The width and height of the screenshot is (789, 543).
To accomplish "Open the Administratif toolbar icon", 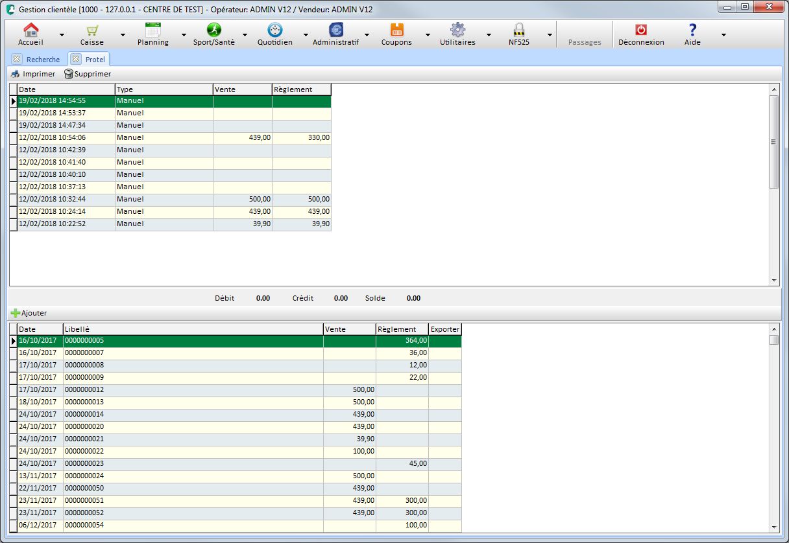I will pyautogui.click(x=335, y=30).
